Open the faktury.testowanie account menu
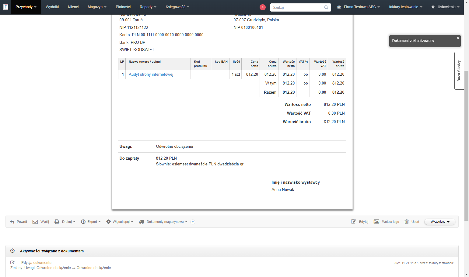 pos(405,7)
